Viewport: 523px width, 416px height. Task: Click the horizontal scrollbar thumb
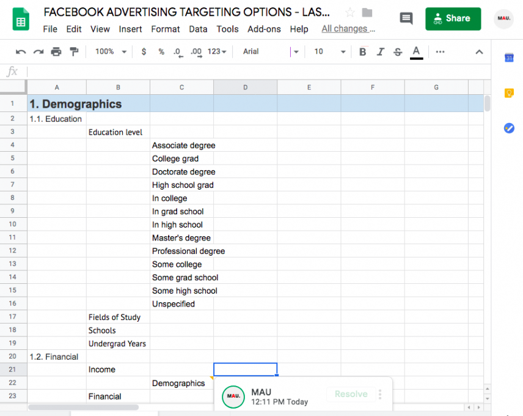coord(83,407)
